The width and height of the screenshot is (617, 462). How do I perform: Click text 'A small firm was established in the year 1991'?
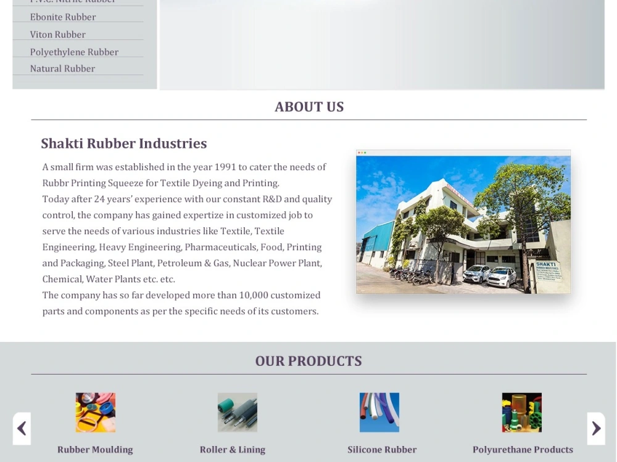tap(139, 167)
